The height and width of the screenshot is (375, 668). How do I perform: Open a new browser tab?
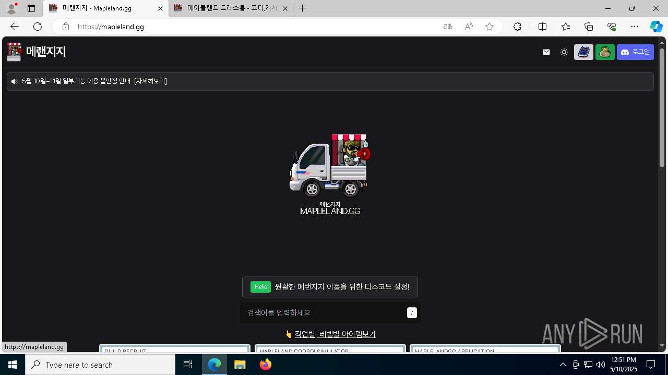[x=302, y=8]
